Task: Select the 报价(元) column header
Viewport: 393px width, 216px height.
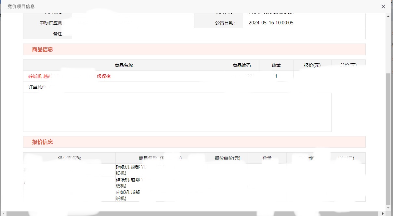Action: point(312,65)
